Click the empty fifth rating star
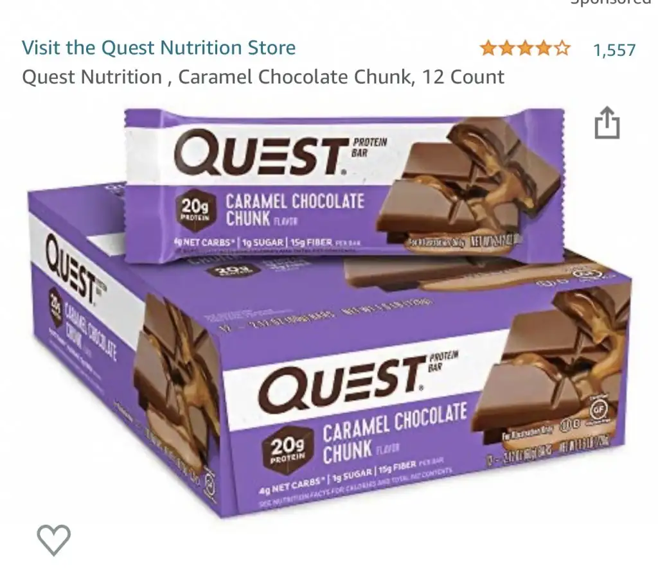 [x=562, y=49]
